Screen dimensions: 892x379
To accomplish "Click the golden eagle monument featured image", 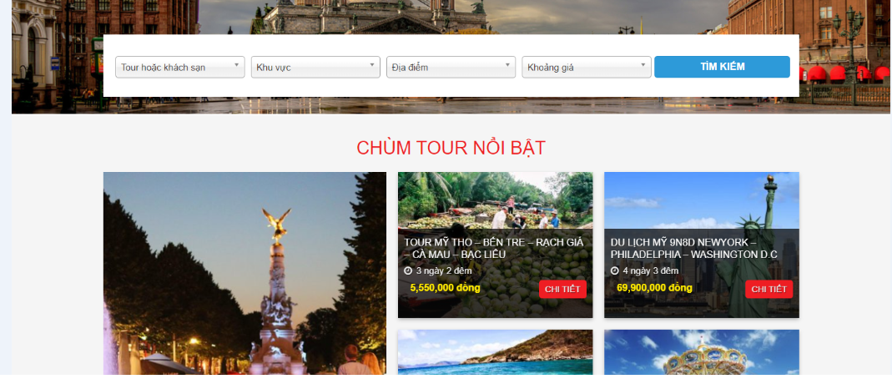I will (x=244, y=273).
